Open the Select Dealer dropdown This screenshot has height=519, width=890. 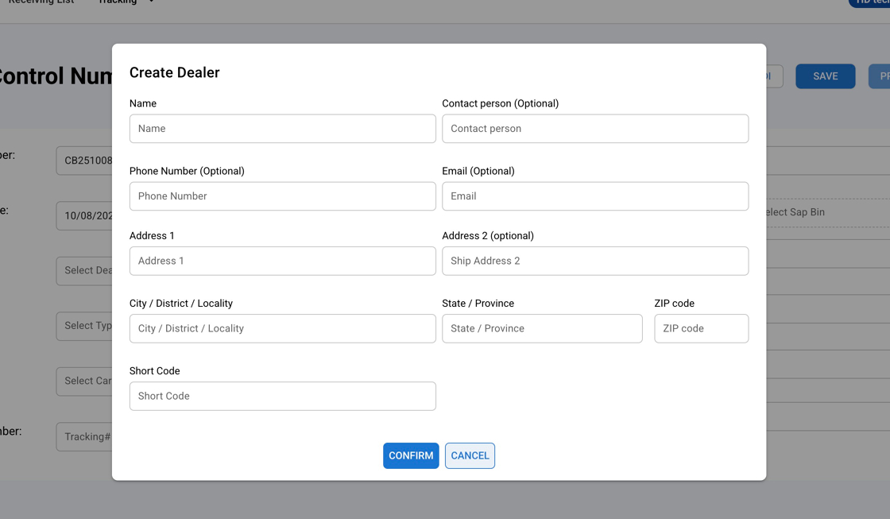click(84, 271)
